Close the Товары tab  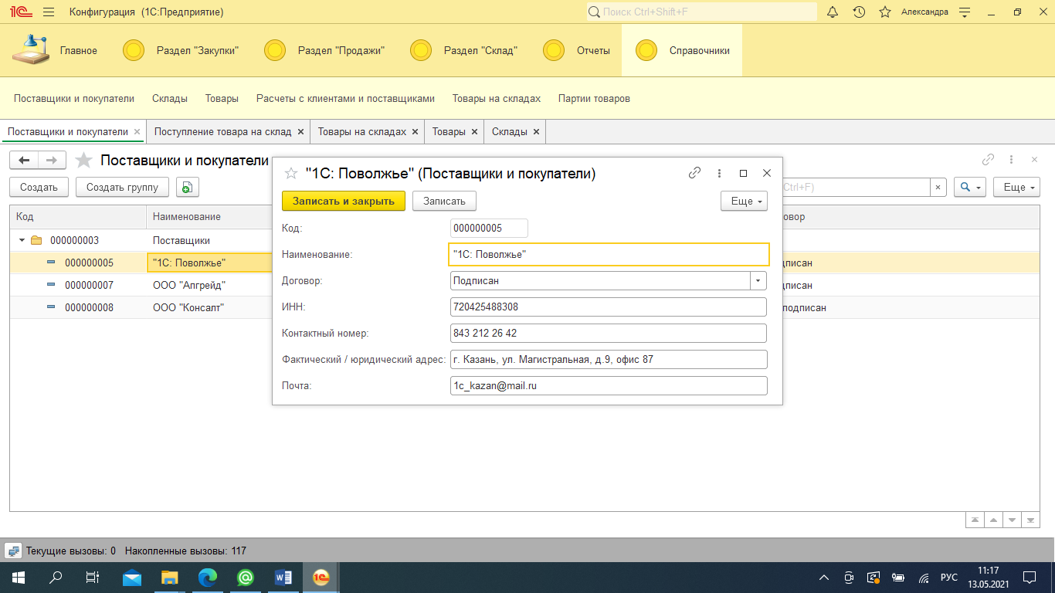click(475, 132)
